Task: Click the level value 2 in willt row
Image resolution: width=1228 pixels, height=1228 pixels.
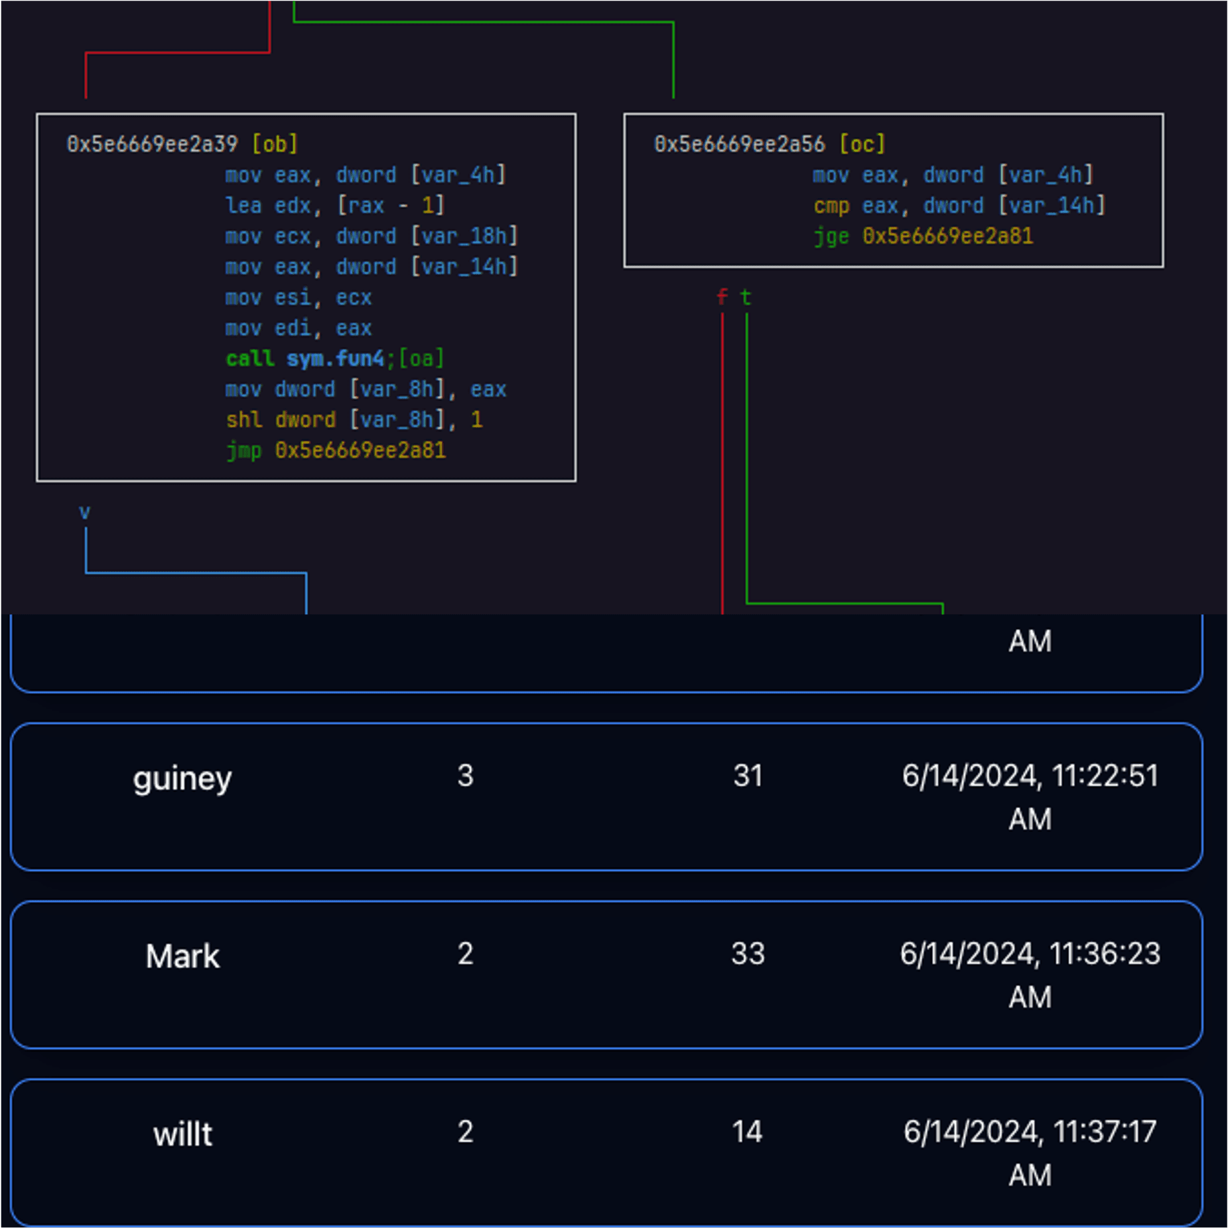Action: pyautogui.click(x=465, y=1131)
